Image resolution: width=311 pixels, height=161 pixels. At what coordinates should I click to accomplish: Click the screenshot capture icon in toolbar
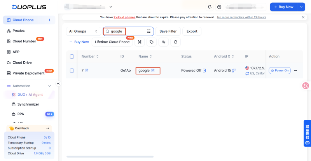tap(140, 42)
